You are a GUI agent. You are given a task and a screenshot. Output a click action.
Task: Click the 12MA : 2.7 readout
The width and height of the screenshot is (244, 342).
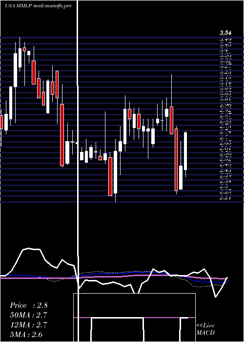tap(29, 325)
